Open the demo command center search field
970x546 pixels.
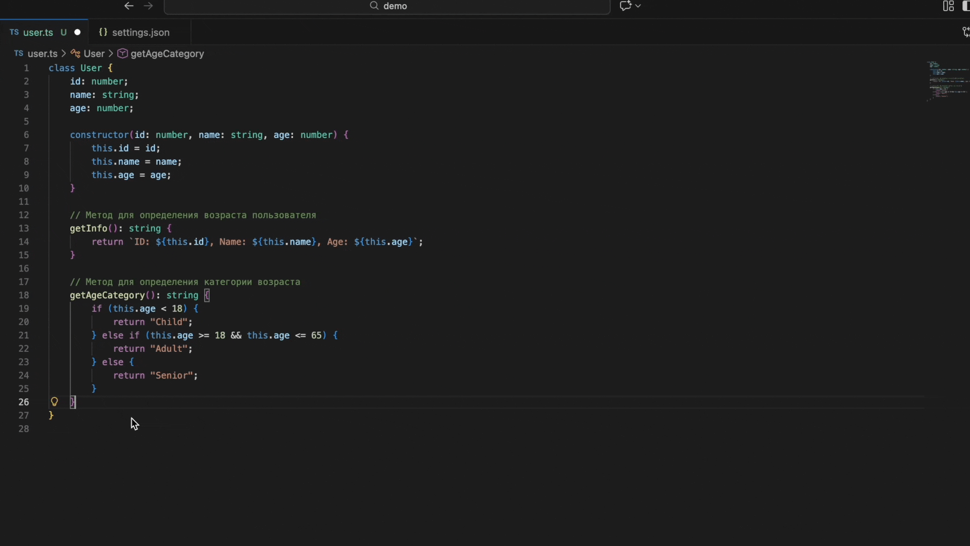click(x=387, y=6)
